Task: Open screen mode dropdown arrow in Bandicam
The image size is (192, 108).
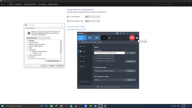Action: [85, 38]
